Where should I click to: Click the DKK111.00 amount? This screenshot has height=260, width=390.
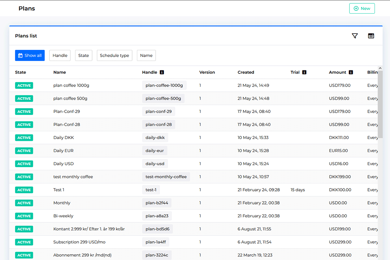coord(339,137)
